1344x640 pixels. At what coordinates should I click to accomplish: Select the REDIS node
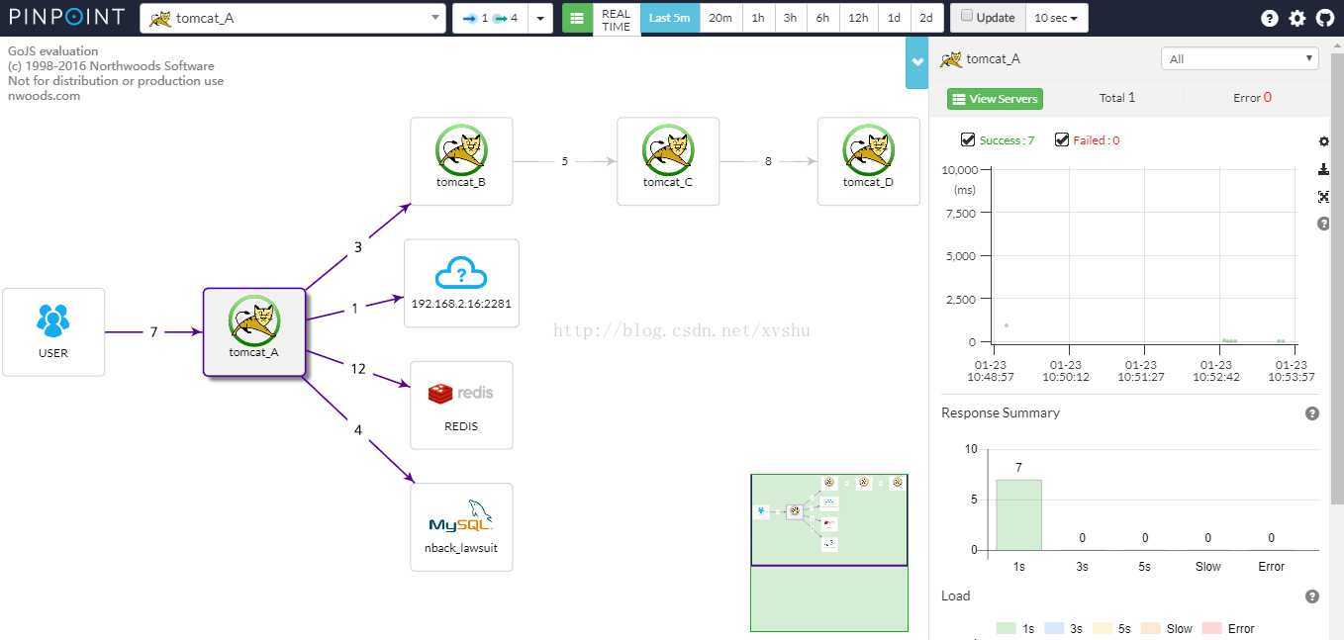[x=461, y=405]
